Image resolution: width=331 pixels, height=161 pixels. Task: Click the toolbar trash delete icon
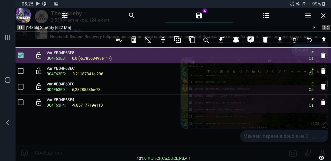(x=265, y=40)
